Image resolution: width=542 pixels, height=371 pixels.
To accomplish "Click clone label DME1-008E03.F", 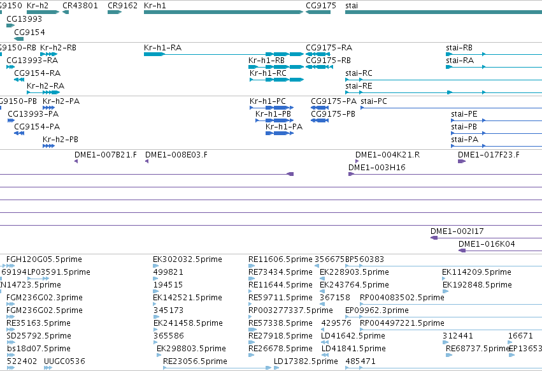I will point(176,155).
